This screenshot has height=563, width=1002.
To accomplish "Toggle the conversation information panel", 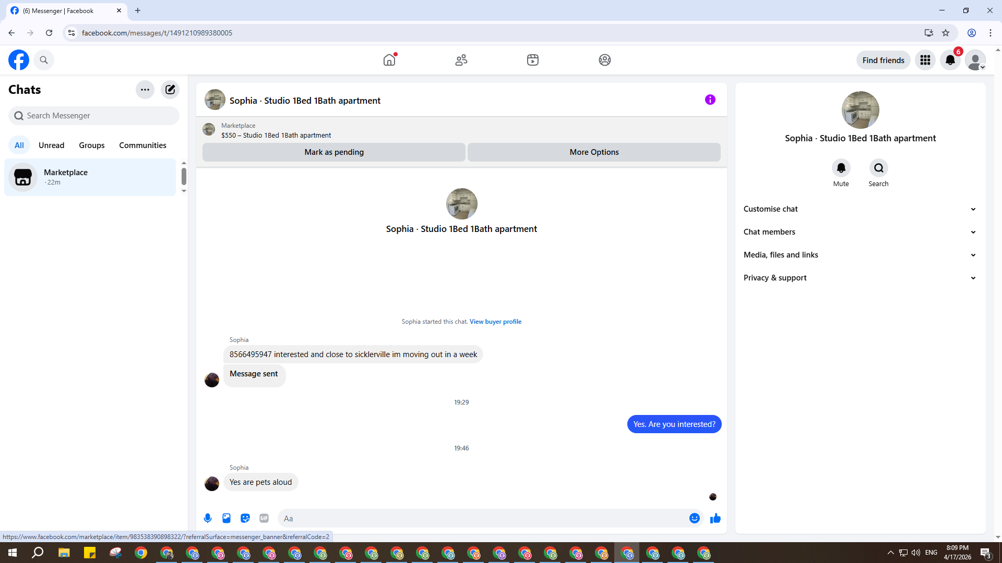I will point(710,100).
